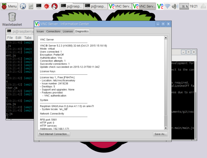Click the volume speaker tray icon
The height and width of the screenshot is (158, 207).
point(175,6)
